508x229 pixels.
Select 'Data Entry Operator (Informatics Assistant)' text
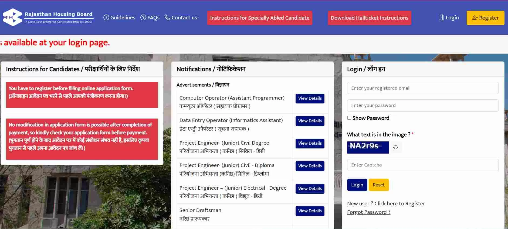(x=231, y=120)
